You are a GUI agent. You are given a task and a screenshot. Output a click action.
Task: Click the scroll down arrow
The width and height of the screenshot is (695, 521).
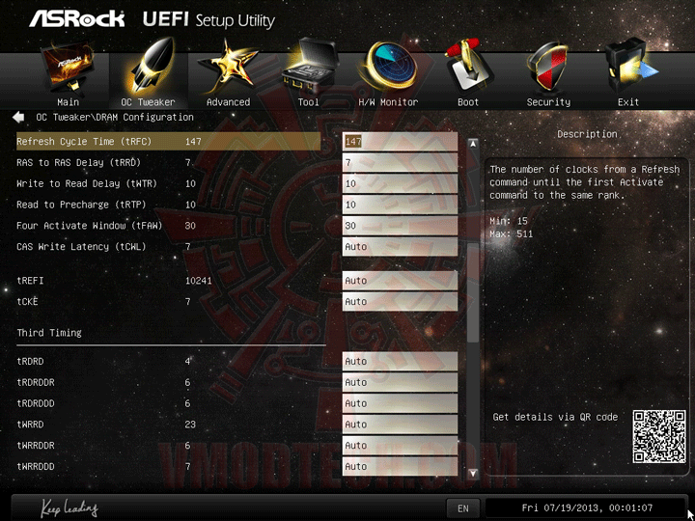[473, 474]
